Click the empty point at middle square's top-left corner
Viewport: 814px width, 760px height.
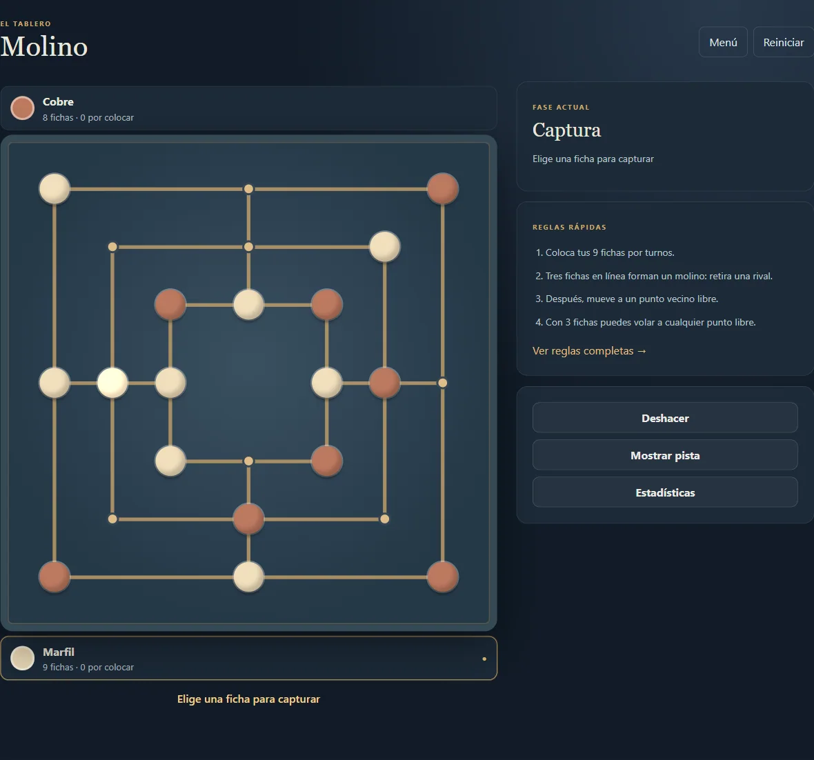[x=112, y=247]
